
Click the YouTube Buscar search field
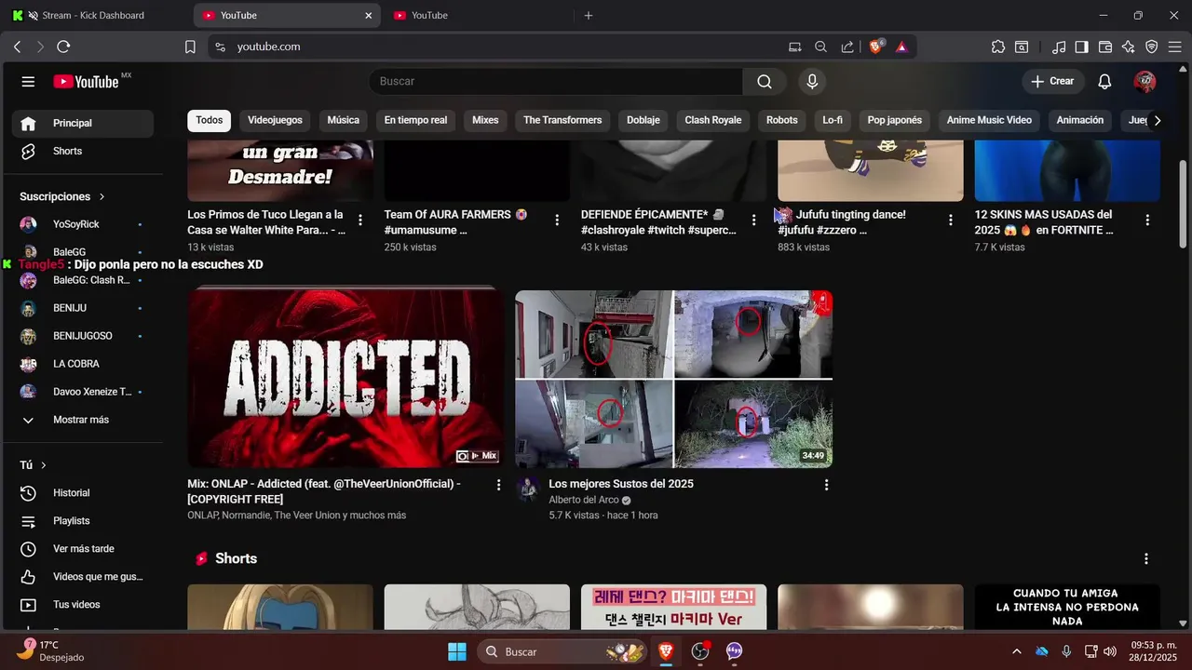[x=557, y=82]
